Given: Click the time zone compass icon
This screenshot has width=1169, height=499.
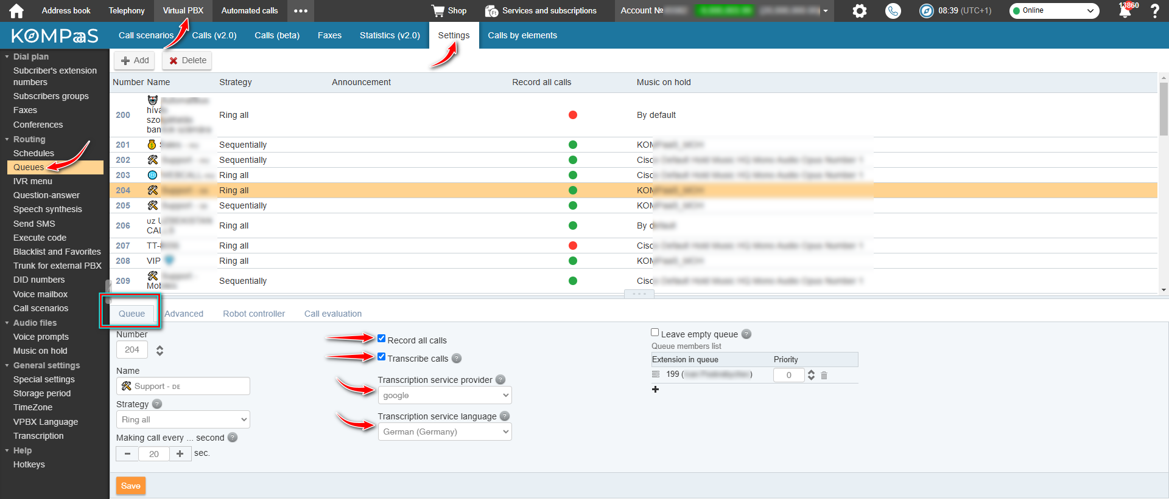Looking at the screenshot, I should [x=926, y=10].
